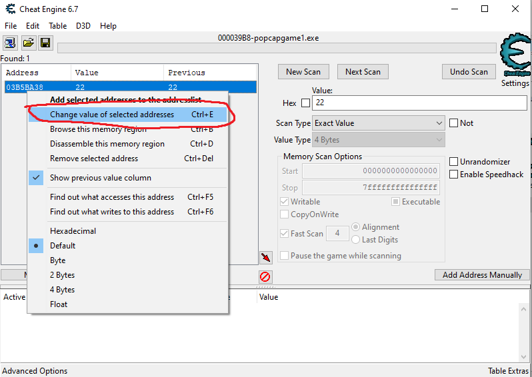Click the Previous column header
532x377 pixels.
[x=210, y=73]
